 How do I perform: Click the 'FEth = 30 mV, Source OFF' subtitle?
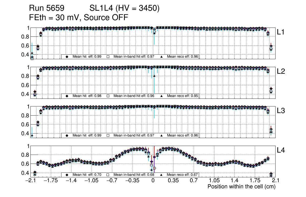click(x=79, y=17)
